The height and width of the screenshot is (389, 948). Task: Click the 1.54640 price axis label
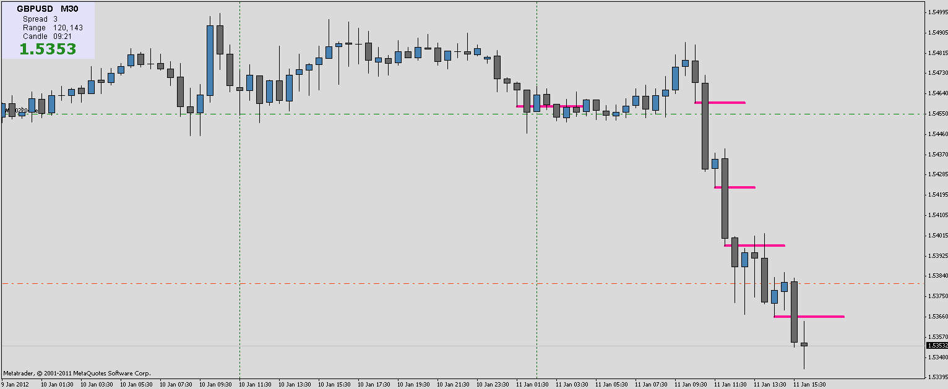(x=937, y=93)
